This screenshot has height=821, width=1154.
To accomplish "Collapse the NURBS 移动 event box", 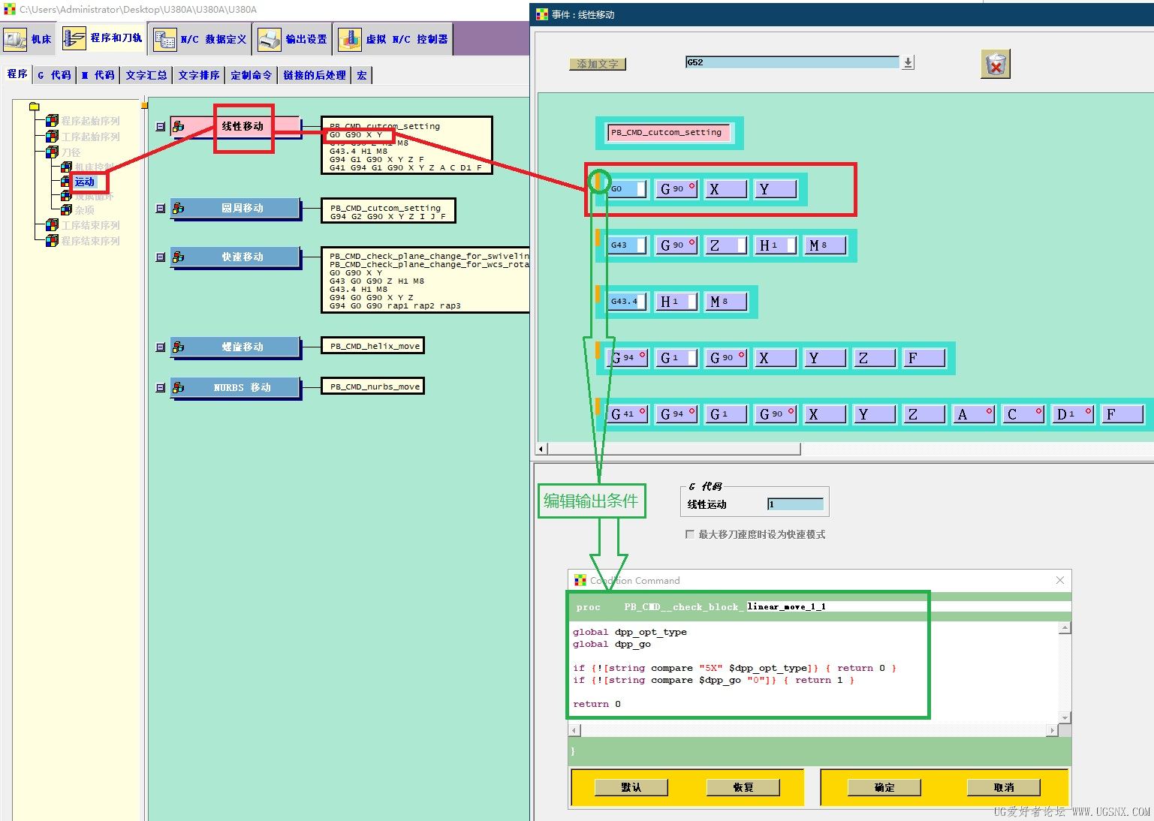I will 160,388.
